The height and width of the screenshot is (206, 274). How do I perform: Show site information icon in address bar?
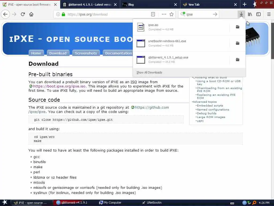point(58,14)
